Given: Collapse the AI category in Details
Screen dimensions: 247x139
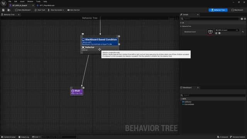Looking at the screenshot, I should click(181, 23).
